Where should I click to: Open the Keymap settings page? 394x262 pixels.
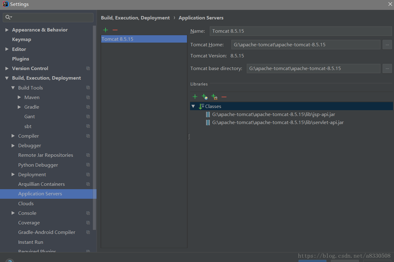22,40
